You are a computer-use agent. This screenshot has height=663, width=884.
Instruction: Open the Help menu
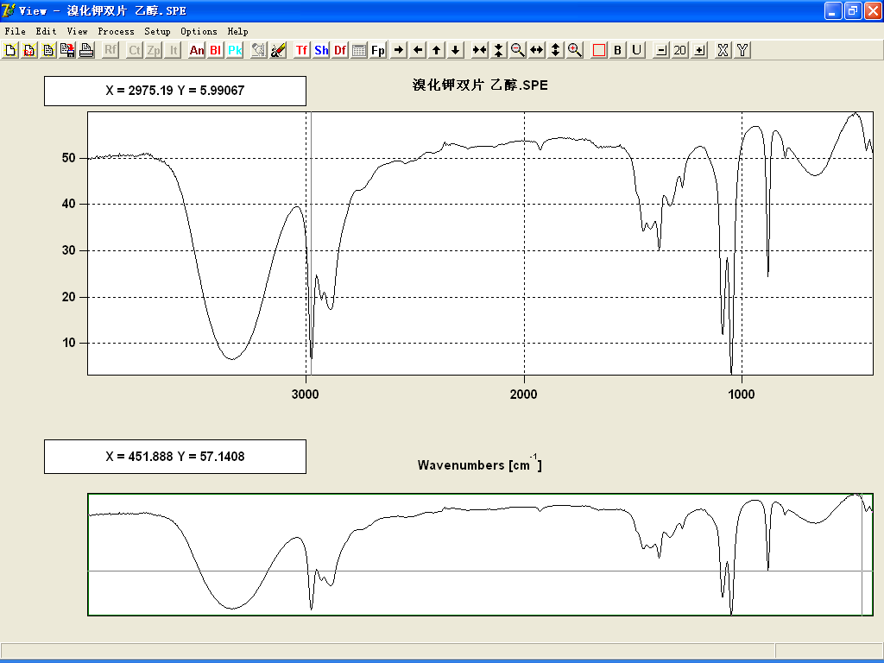[x=238, y=32]
